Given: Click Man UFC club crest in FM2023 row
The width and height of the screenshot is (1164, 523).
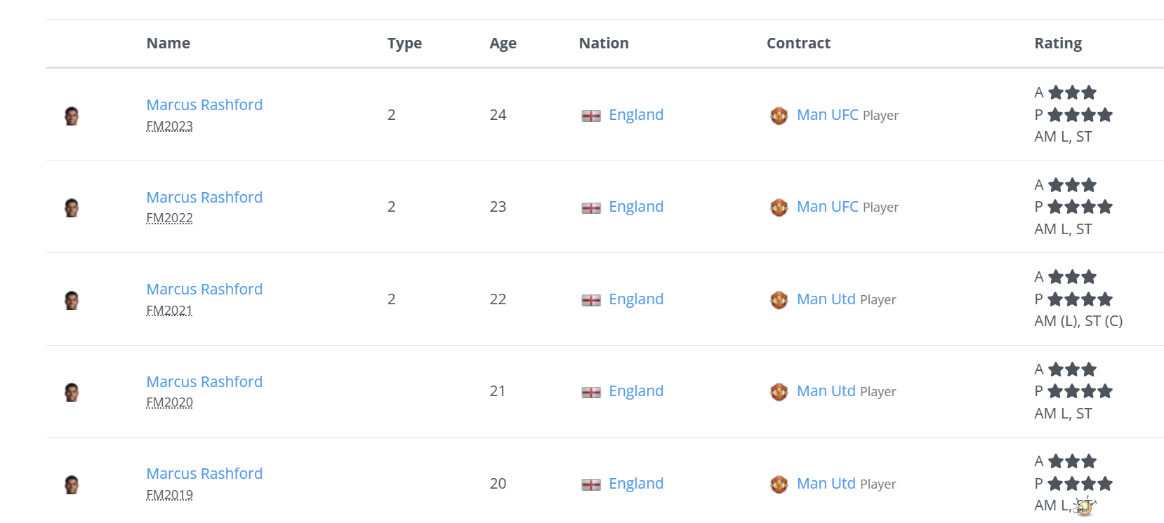Looking at the screenshot, I should coord(779,116).
